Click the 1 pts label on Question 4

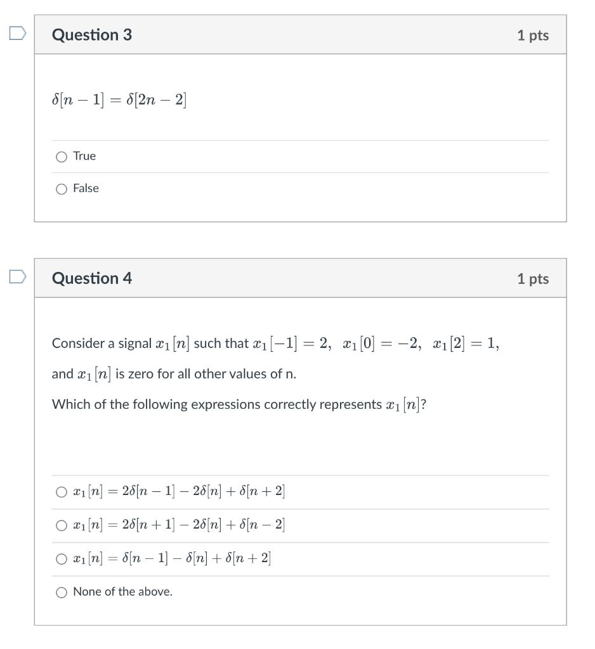tap(535, 278)
